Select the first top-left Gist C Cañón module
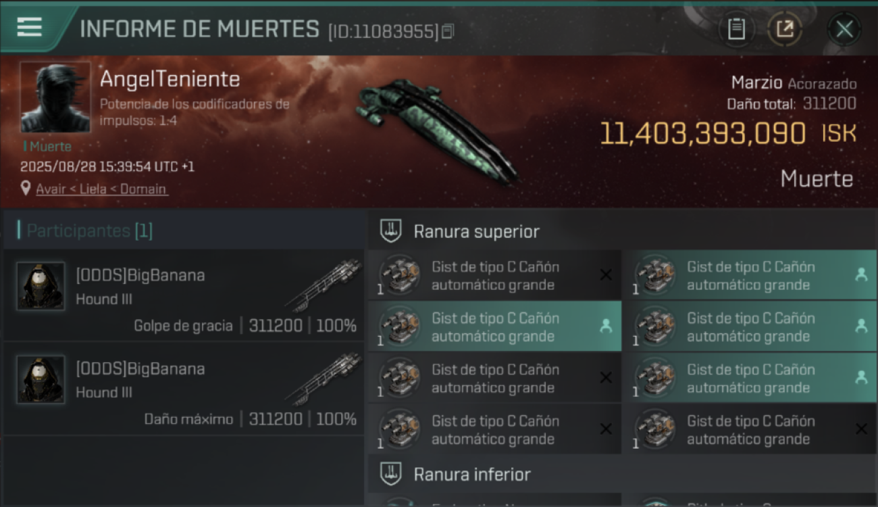The width and height of the screenshot is (878, 507). [x=495, y=276]
